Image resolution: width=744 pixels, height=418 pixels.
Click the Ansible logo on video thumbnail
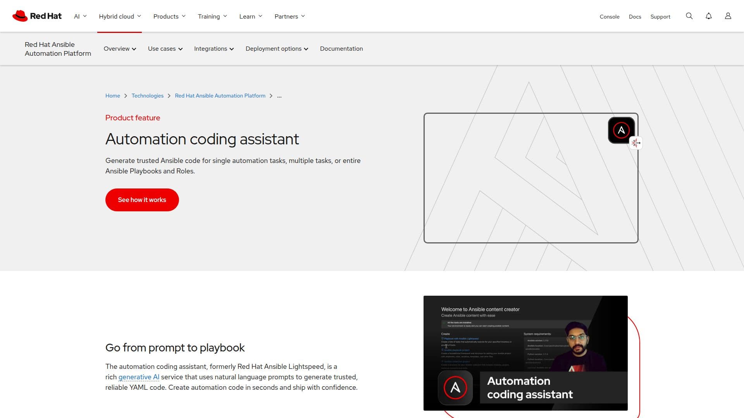point(455,387)
